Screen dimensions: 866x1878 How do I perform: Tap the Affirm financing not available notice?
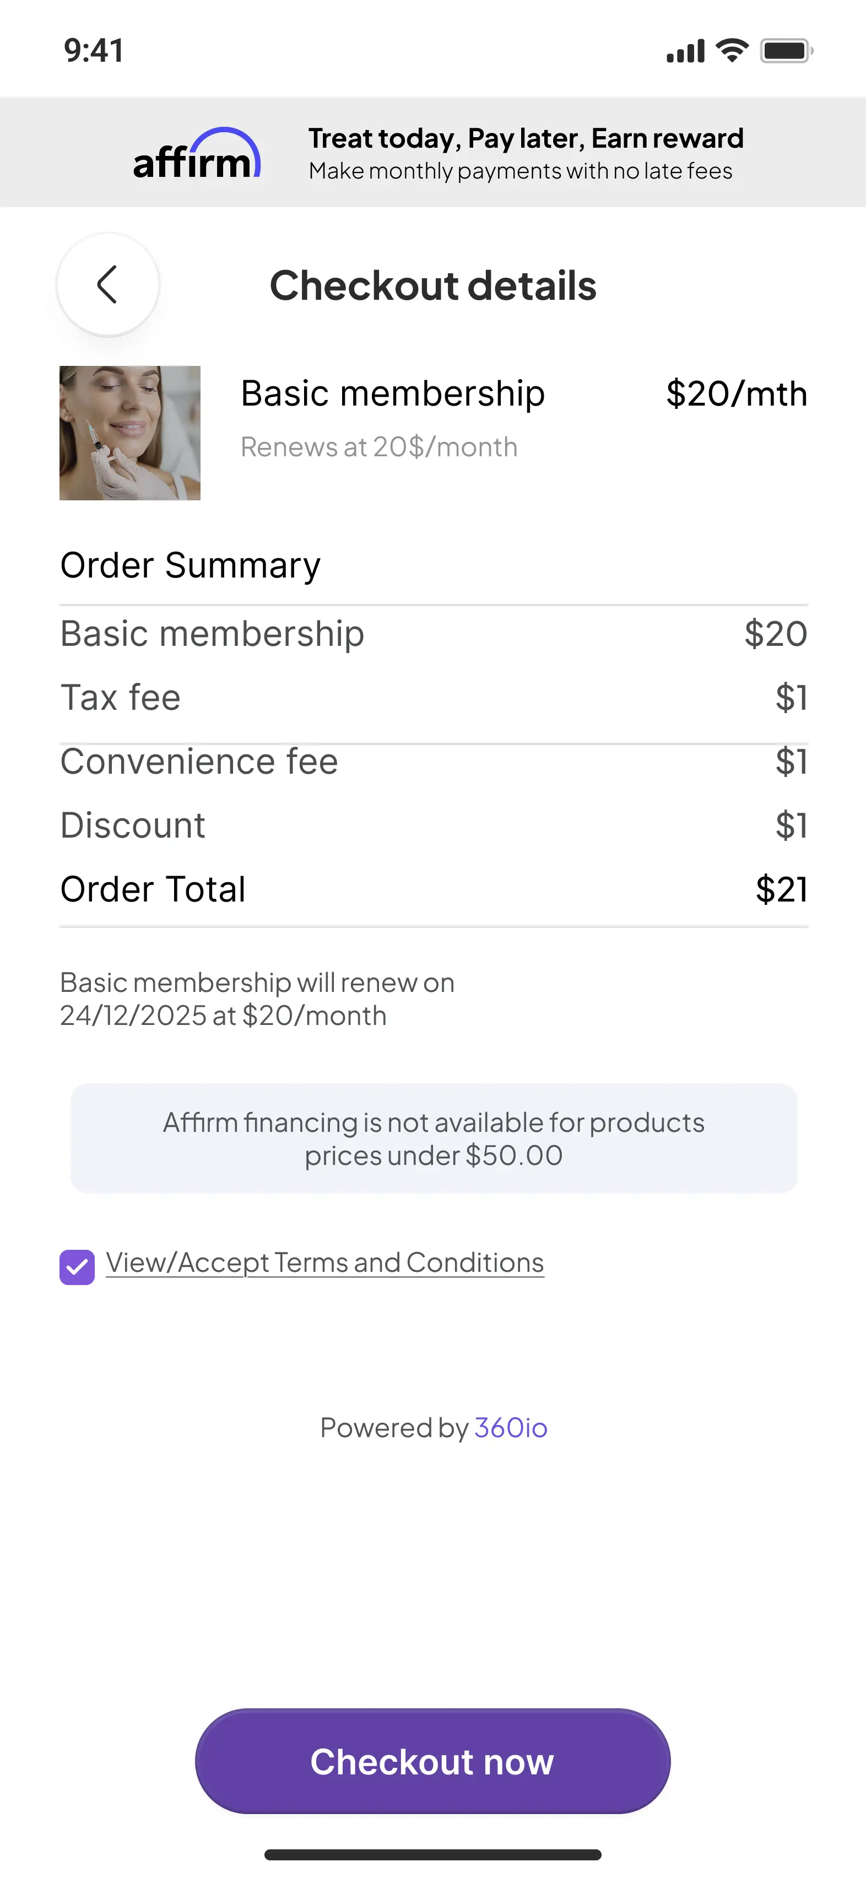tap(434, 1138)
